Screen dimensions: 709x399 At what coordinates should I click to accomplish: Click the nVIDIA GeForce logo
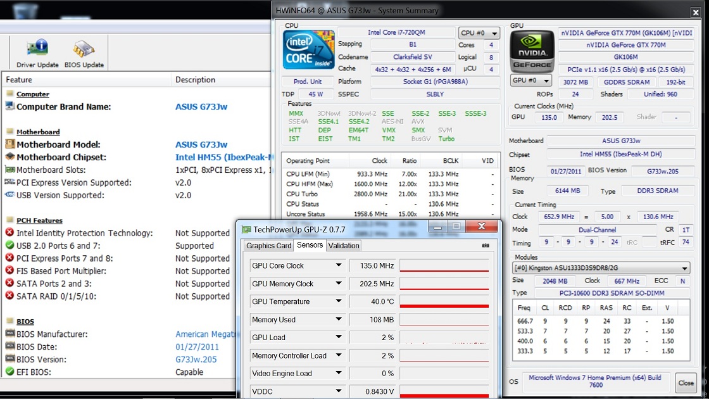[x=532, y=51]
